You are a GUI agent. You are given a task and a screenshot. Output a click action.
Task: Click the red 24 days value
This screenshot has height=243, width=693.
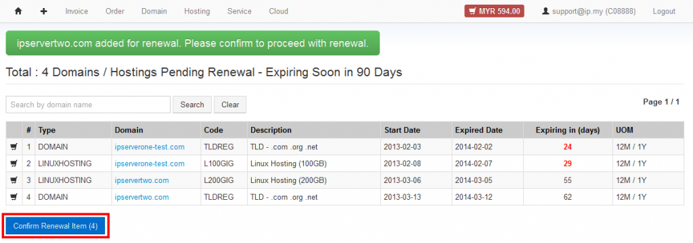[x=568, y=147]
